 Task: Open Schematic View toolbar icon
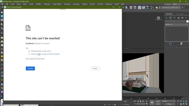(x=147, y=8)
